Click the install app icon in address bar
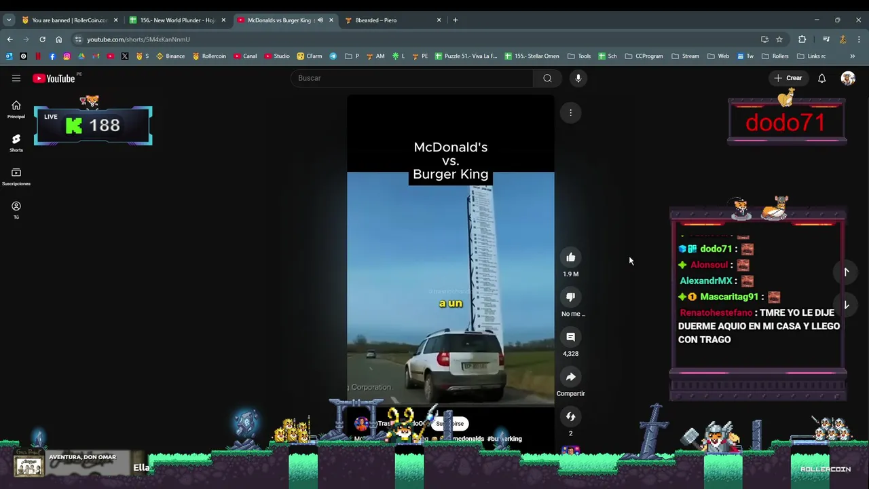This screenshot has height=489, width=869. 764,39
